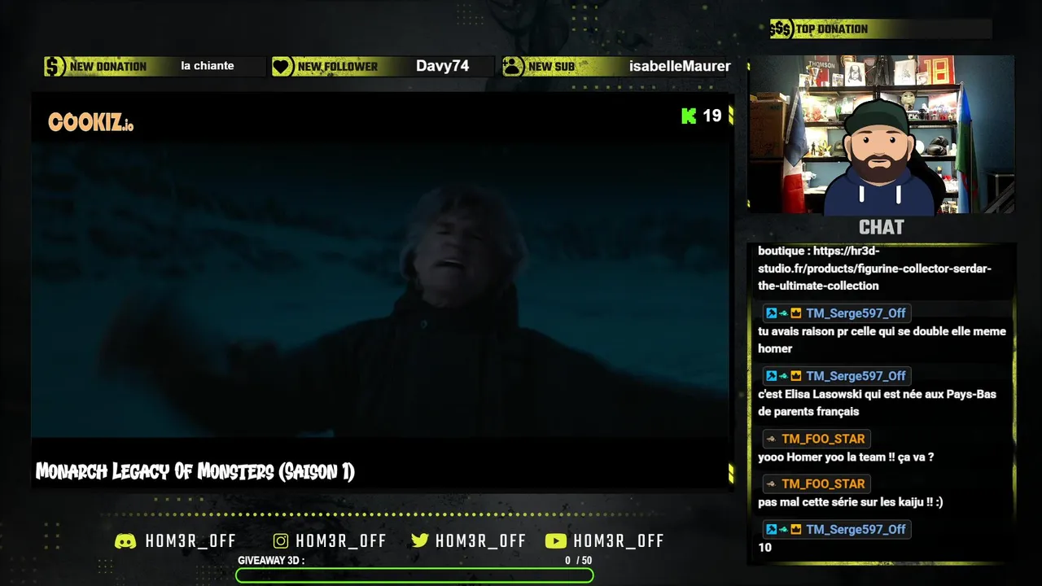Click the Top Donation label
Viewport: 1042px width, 586px height.
point(832,29)
